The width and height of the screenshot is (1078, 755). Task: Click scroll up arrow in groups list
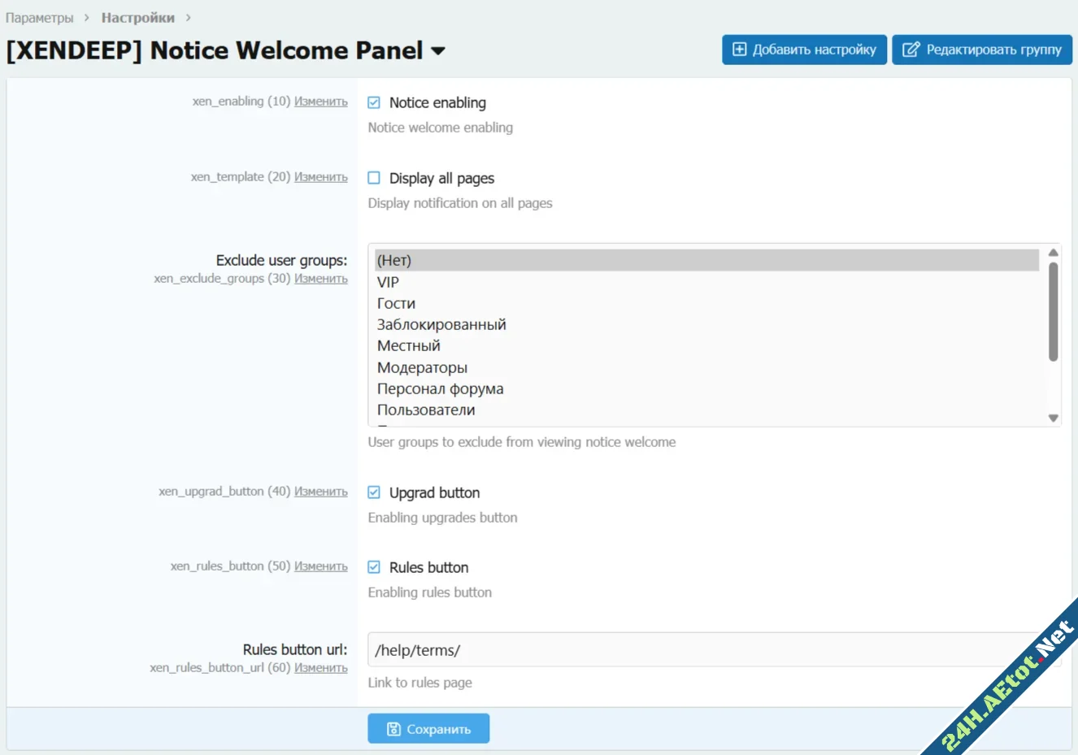click(1053, 253)
